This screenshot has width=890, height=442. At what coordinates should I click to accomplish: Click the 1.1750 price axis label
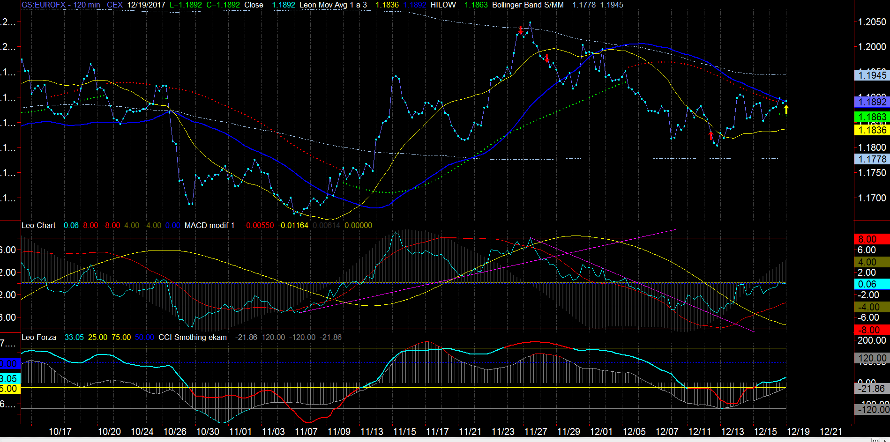click(872, 173)
